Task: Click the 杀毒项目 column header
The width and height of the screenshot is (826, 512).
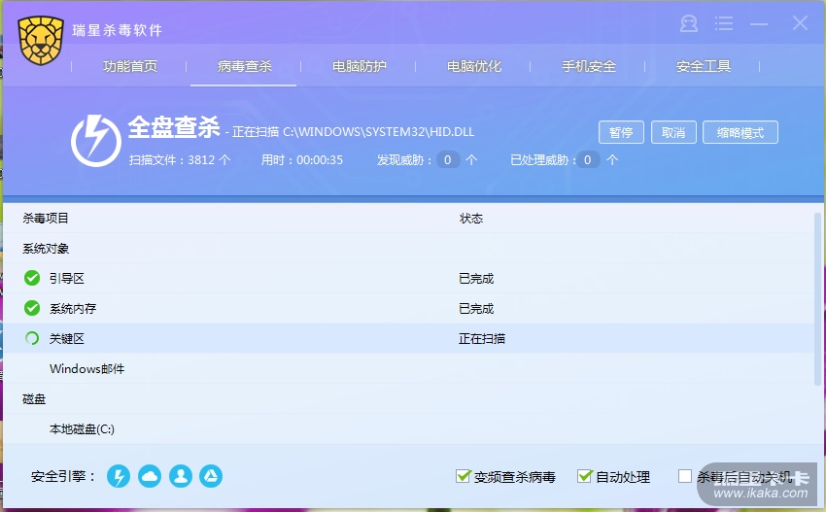Action: pos(46,218)
